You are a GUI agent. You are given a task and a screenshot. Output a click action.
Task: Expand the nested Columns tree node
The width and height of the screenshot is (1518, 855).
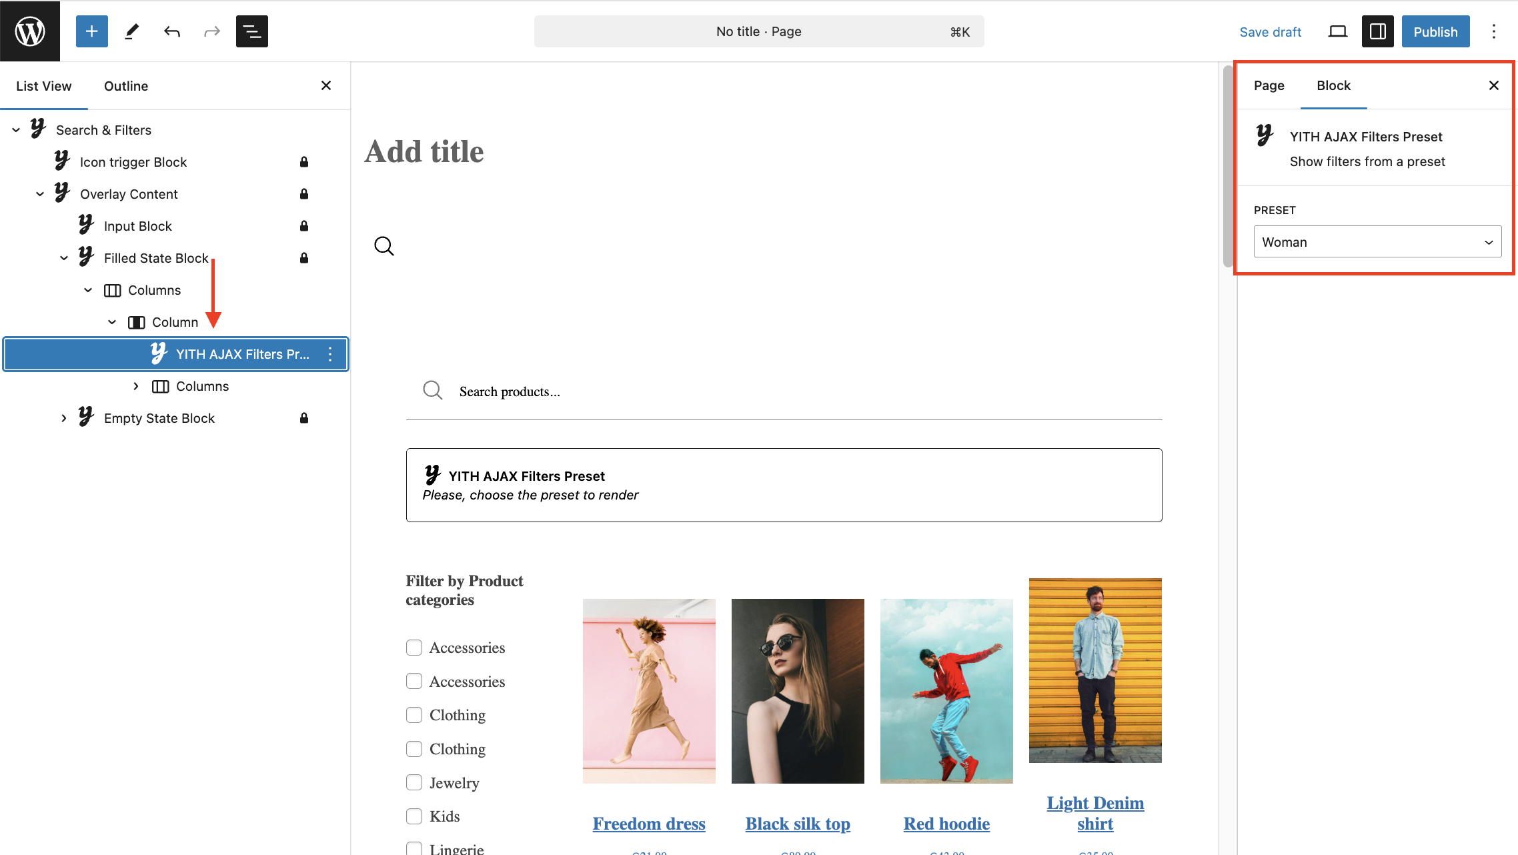coord(136,386)
